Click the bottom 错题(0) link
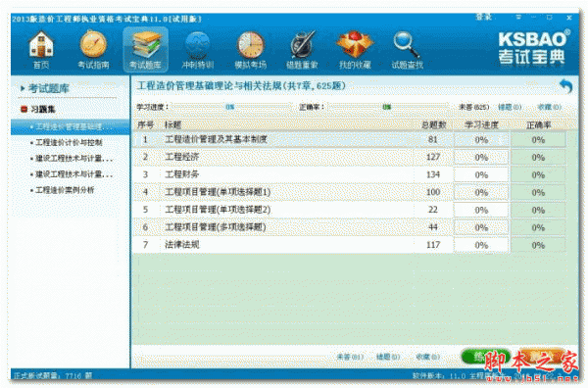This screenshot has width=588, height=388. [x=388, y=357]
